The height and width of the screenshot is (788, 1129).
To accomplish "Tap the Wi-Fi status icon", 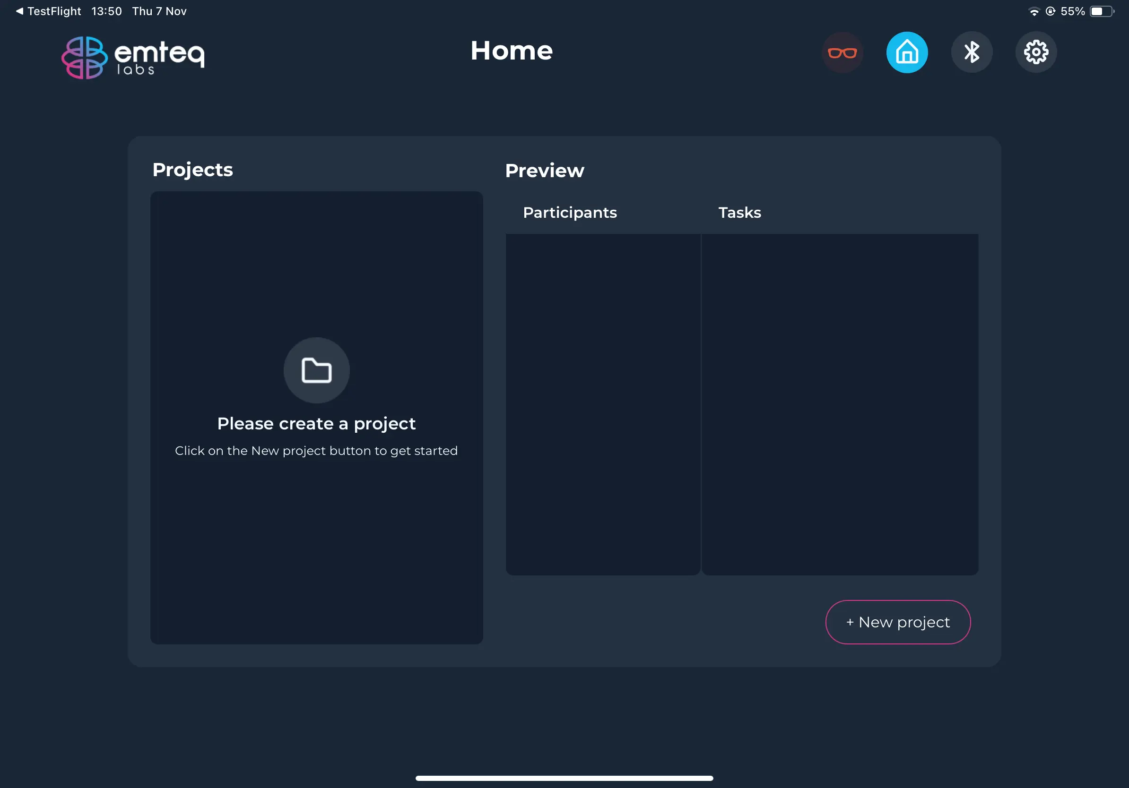I will click(x=1034, y=11).
